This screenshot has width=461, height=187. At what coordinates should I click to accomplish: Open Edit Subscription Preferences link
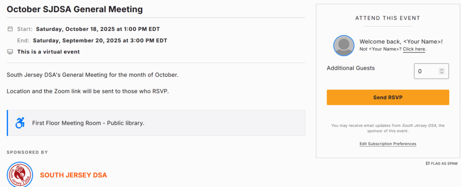coord(388,144)
